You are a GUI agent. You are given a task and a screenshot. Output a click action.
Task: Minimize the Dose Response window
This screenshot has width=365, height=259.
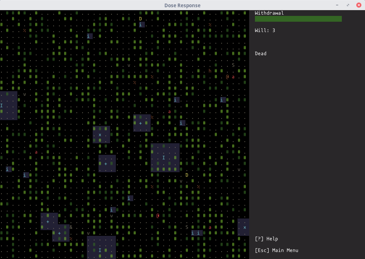(x=337, y=5)
